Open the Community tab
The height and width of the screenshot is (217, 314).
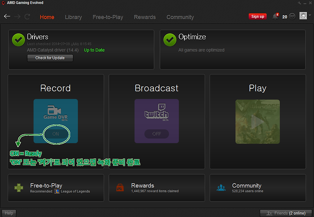click(180, 17)
